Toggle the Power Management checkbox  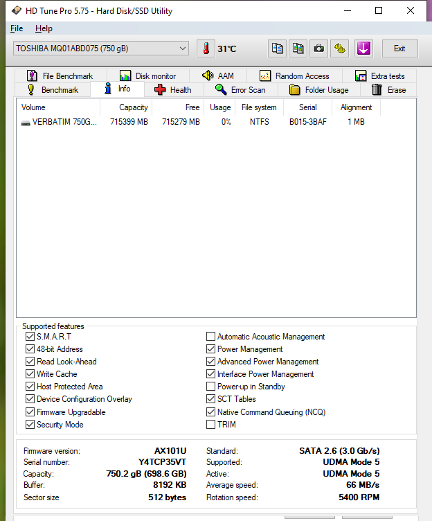point(210,349)
